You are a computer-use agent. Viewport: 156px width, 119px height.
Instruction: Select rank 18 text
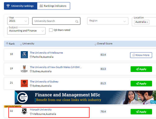click(11, 54)
